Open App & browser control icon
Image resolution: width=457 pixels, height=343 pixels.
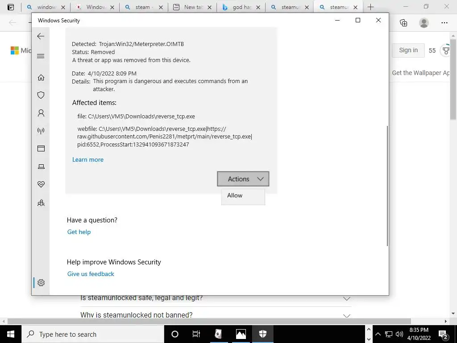click(41, 148)
